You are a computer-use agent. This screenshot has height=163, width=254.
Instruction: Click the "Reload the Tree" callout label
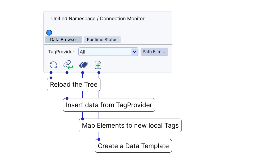[x=74, y=85]
